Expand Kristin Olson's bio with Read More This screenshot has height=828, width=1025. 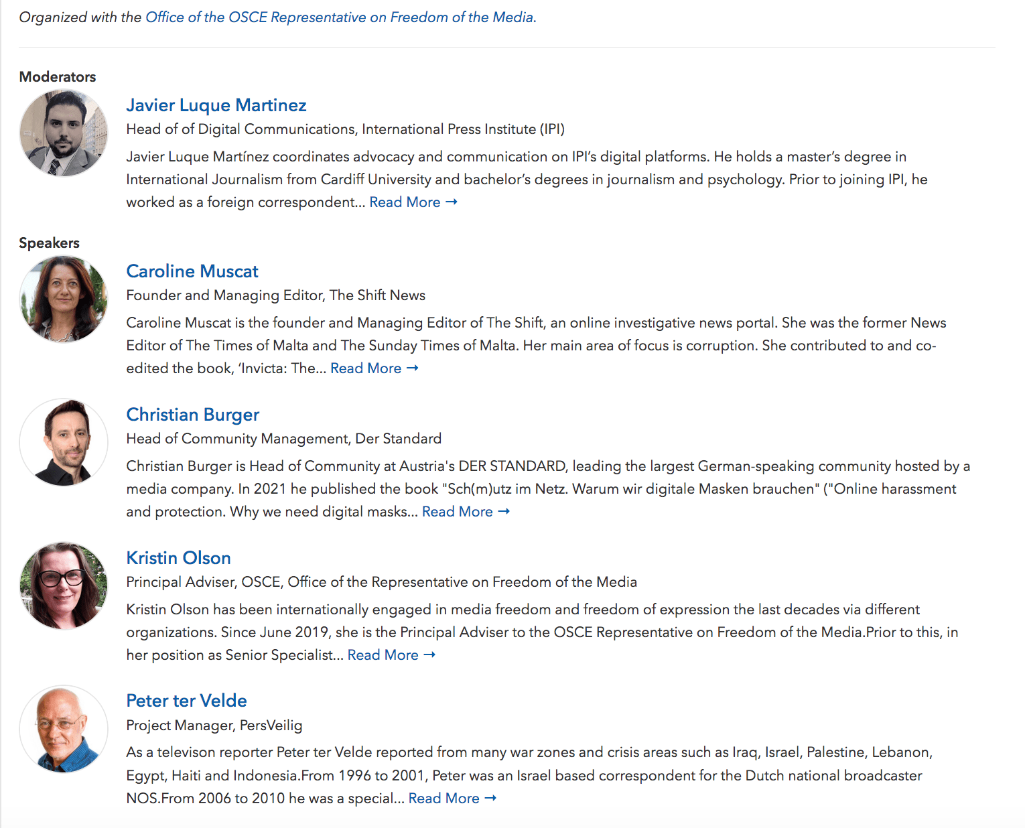[x=383, y=655]
